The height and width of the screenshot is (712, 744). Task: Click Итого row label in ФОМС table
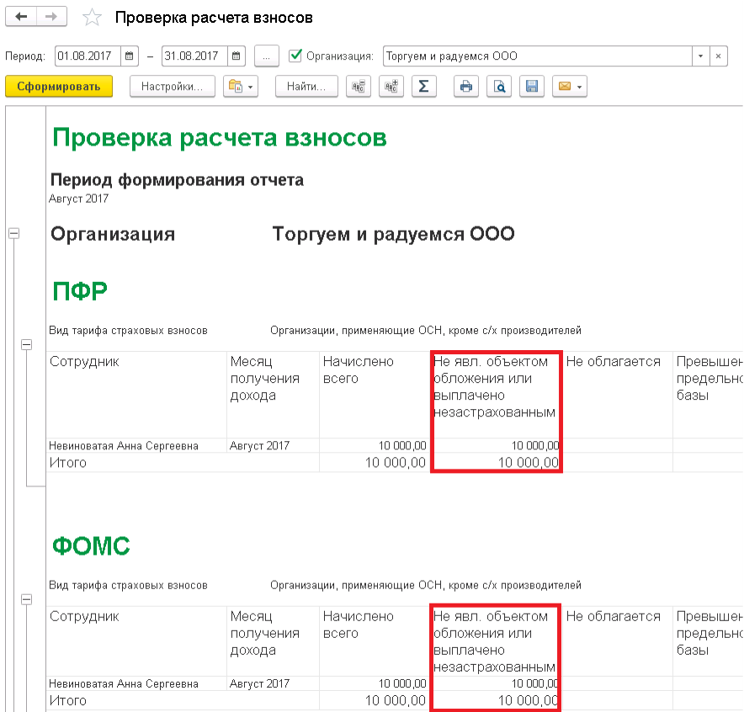click(68, 700)
